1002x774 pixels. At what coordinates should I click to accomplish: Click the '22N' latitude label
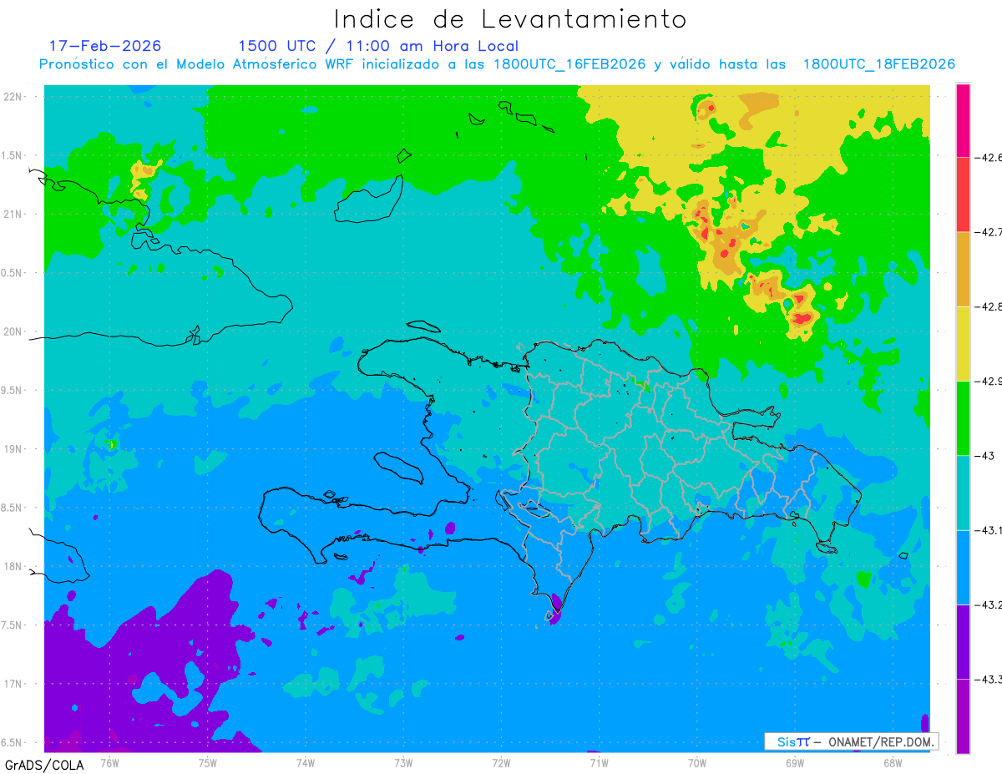(x=13, y=97)
